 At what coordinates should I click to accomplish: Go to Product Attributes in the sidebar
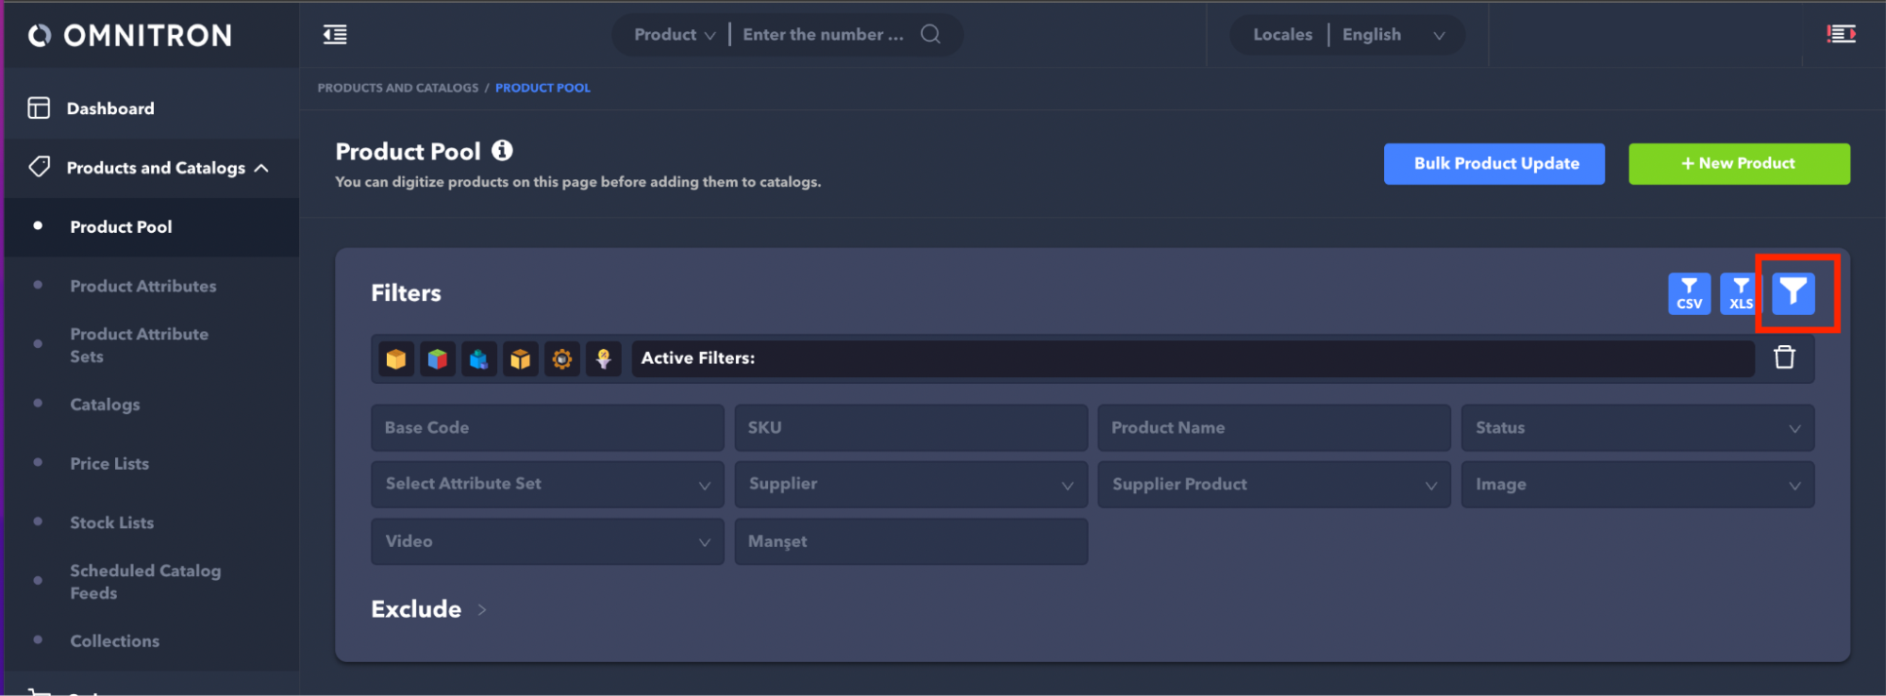tap(143, 286)
